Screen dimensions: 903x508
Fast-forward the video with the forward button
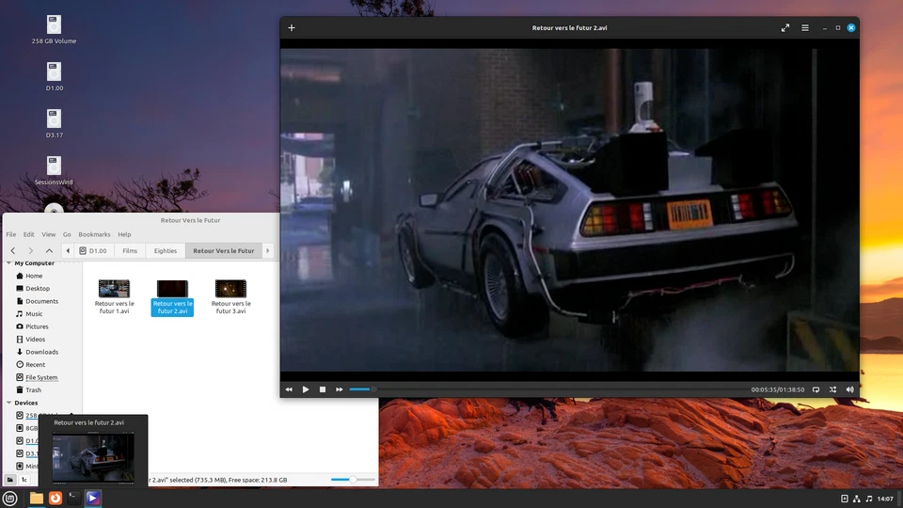point(340,389)
